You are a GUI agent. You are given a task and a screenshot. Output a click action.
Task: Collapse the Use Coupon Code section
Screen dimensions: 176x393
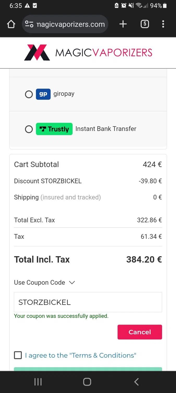[45, 282]
